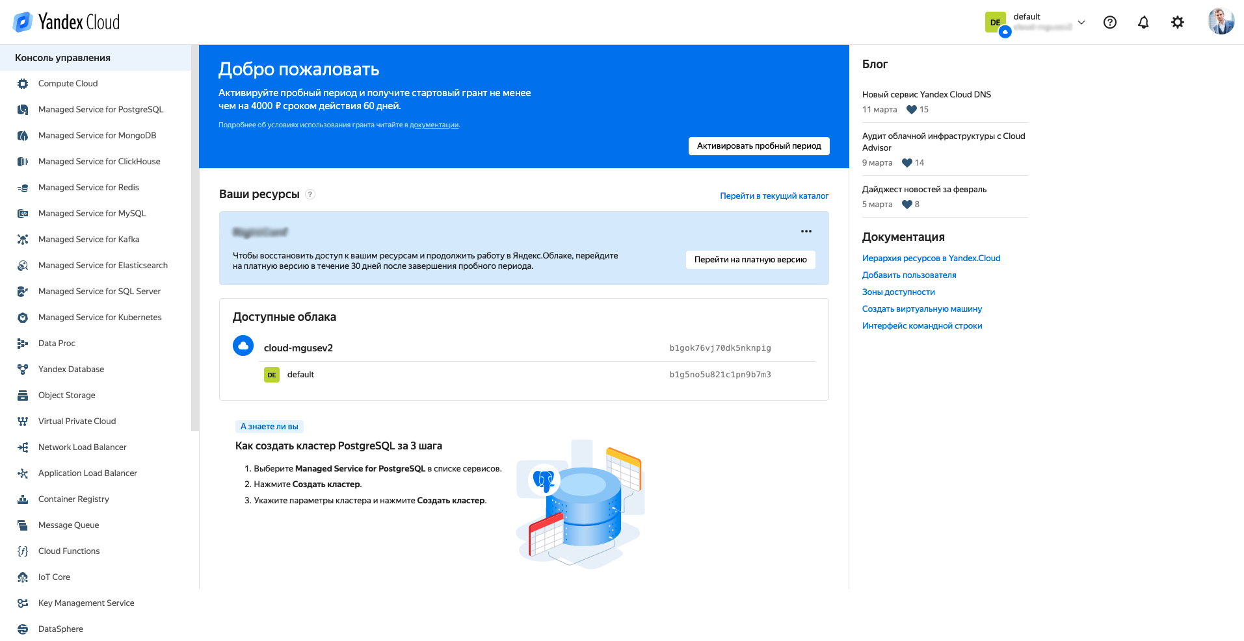Click folder ID b1g5no5u821c1pn9b7m3

[x=720, y=375]
